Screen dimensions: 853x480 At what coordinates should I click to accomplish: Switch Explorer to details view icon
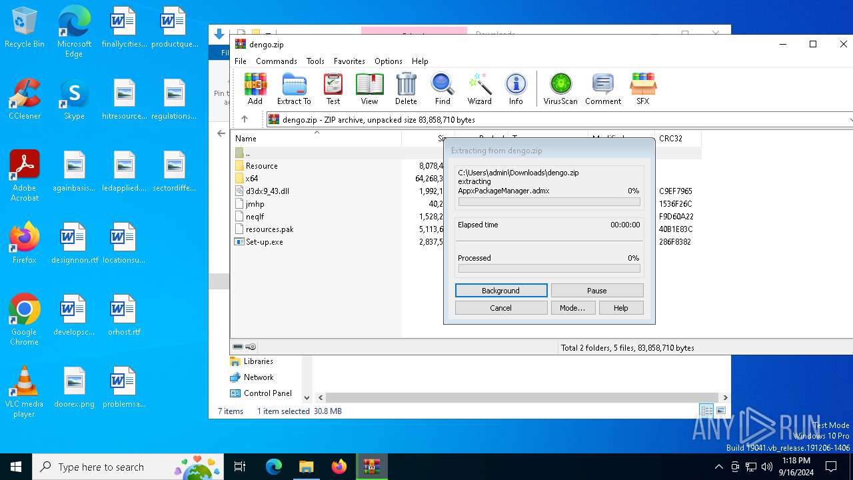706,411
